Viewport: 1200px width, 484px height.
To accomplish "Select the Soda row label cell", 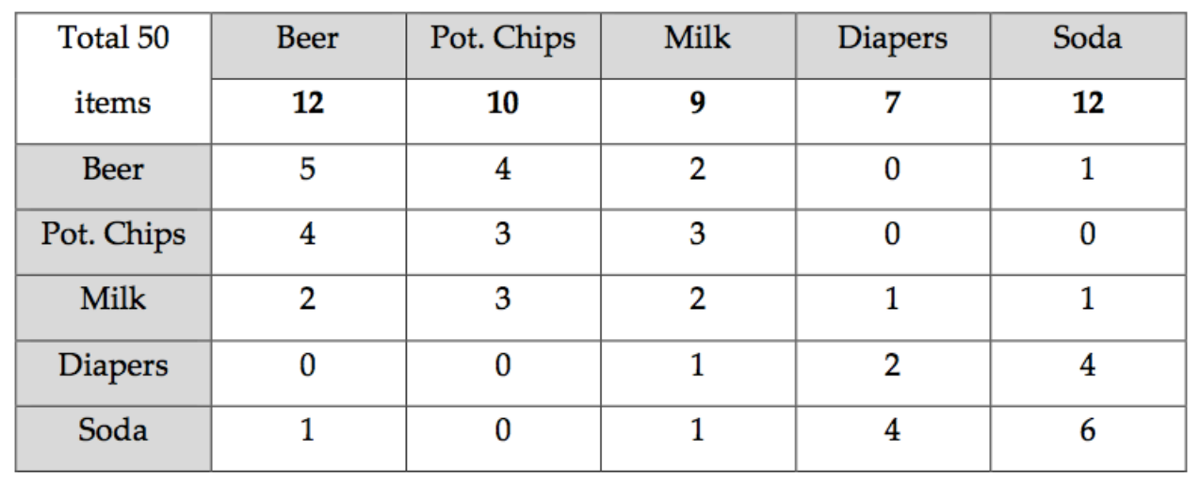I will pos(113,431).
